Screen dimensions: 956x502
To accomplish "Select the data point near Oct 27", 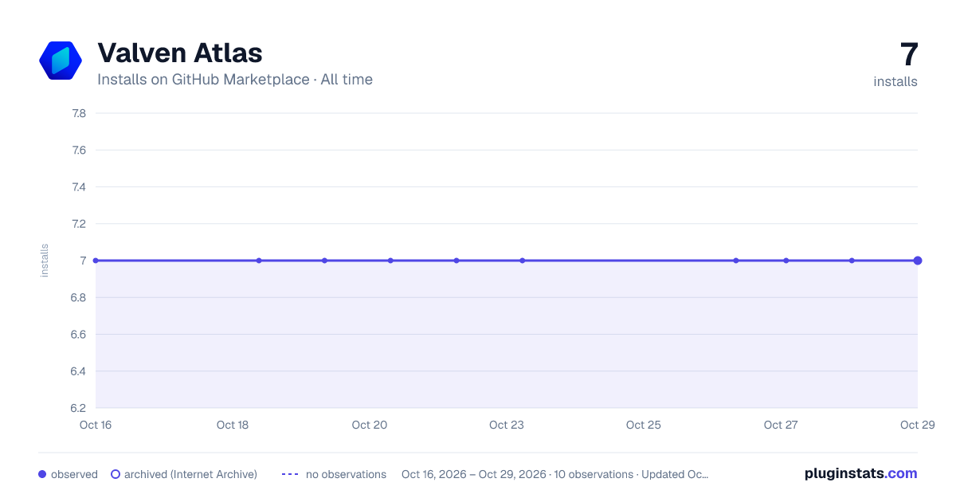I will [786, 261].
